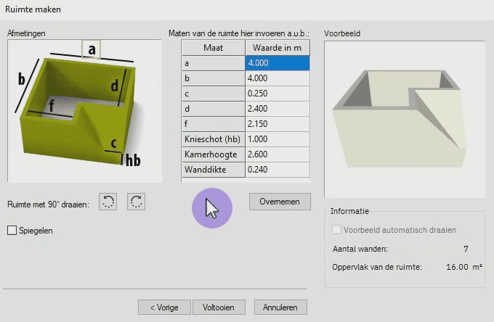Cancel the dialog with Annuleren
The image size is (494, 322).
click(280, 307)
